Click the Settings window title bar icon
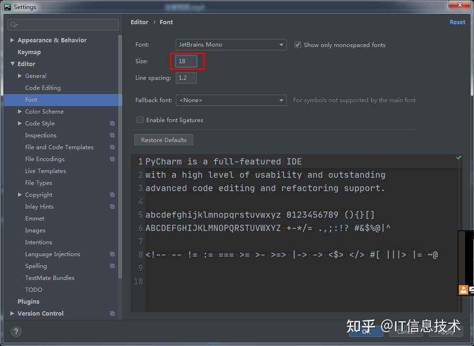 click(7, 6)
